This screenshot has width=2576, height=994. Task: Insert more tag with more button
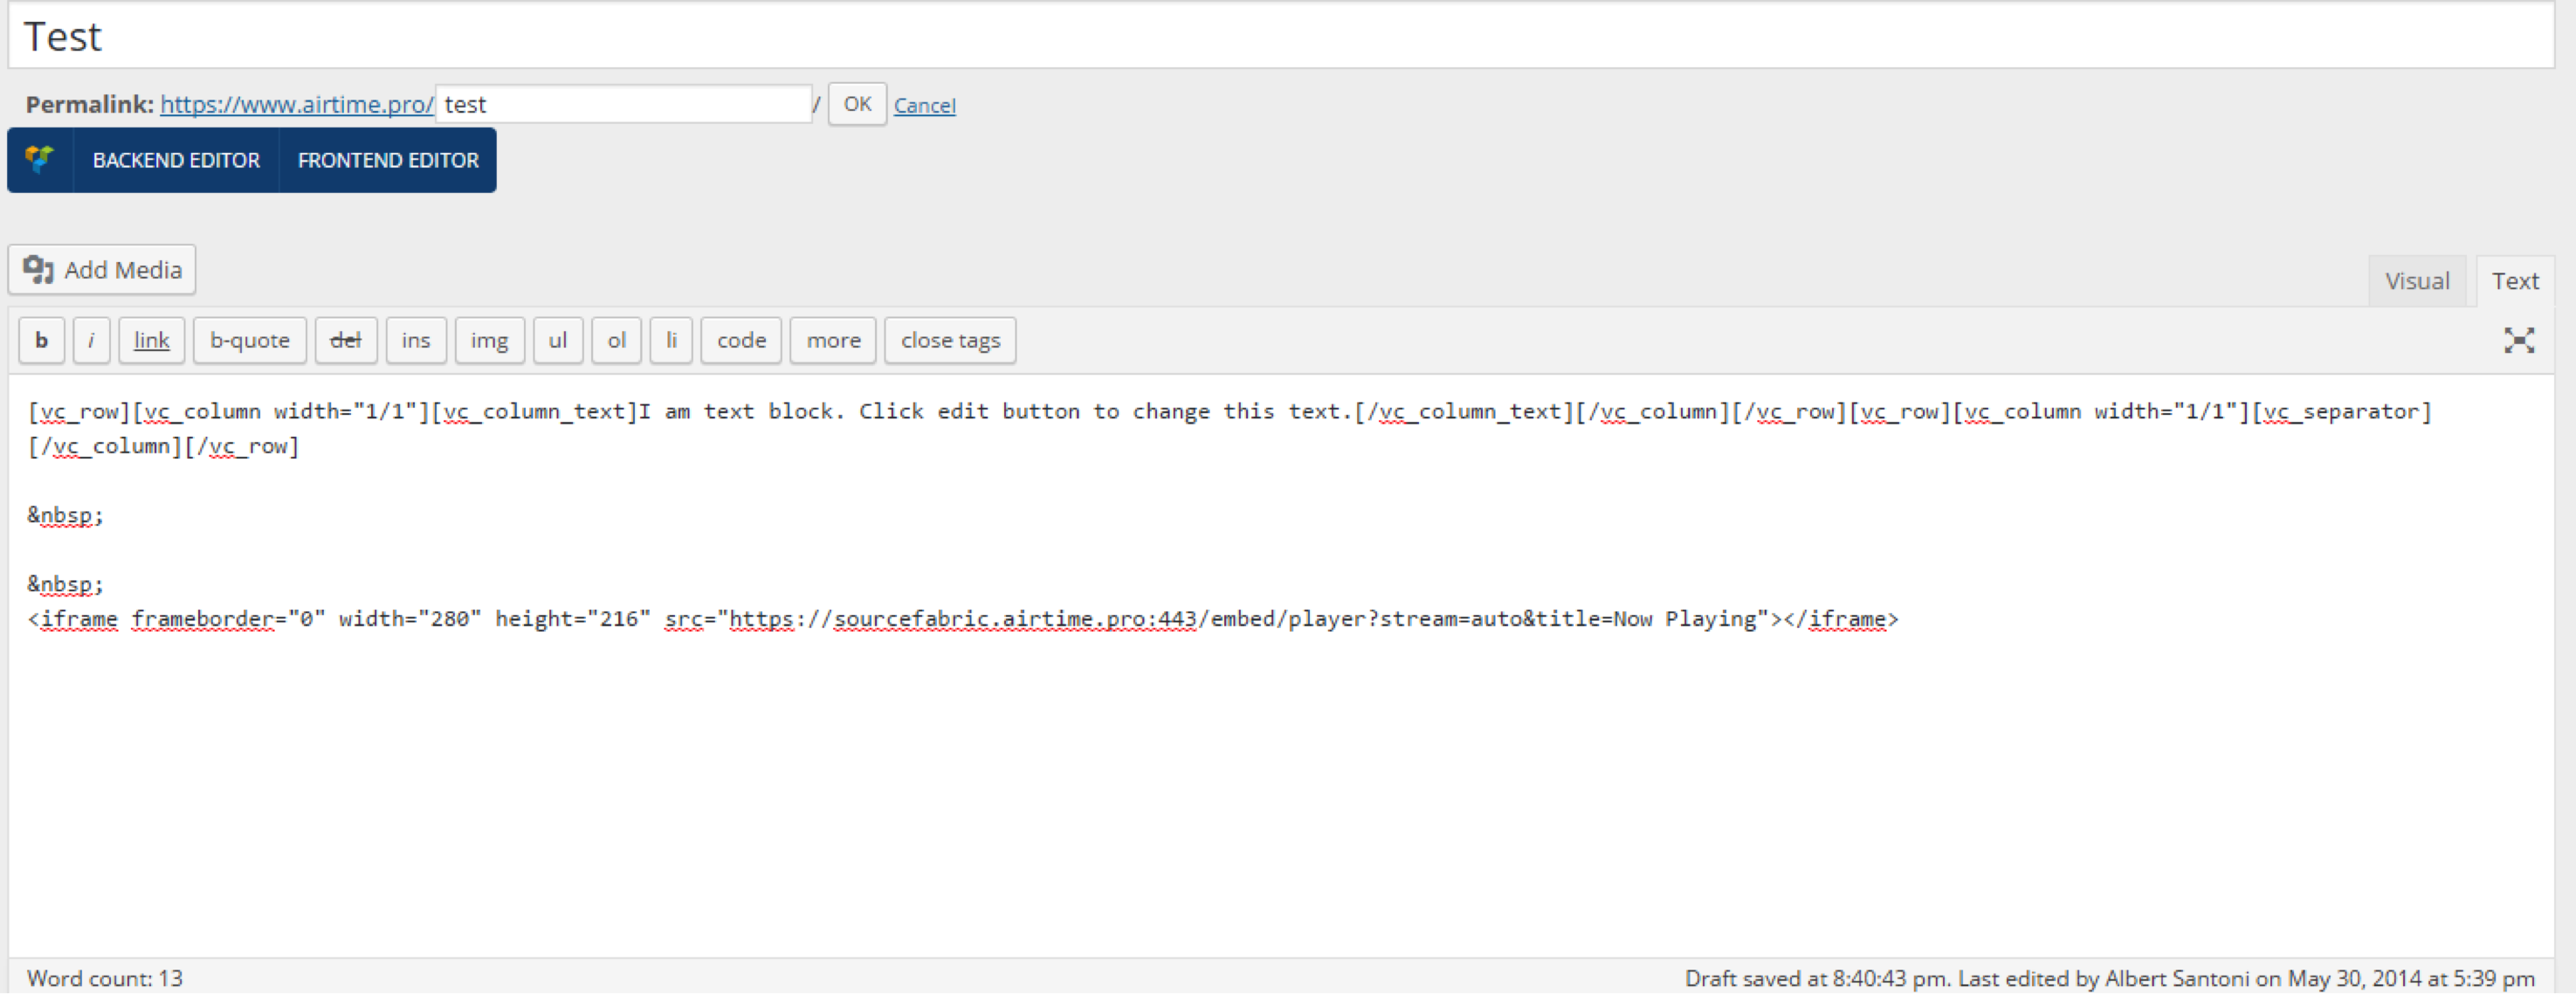pos(833,340)
